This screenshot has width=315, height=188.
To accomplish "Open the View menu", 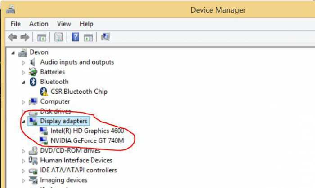I will point(64,24).
